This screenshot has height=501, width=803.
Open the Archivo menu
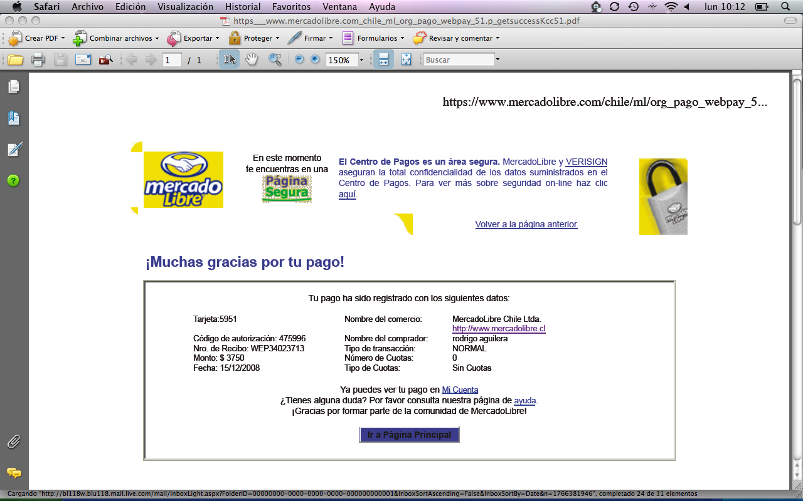click(88, 7)
